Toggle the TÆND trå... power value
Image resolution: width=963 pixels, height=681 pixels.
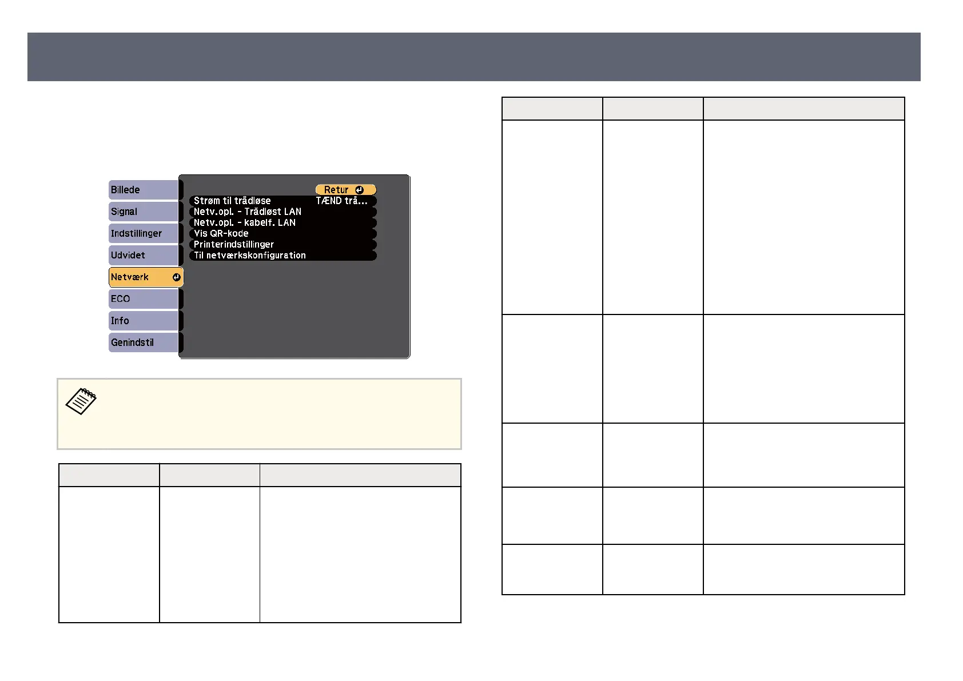click(341, 201)
